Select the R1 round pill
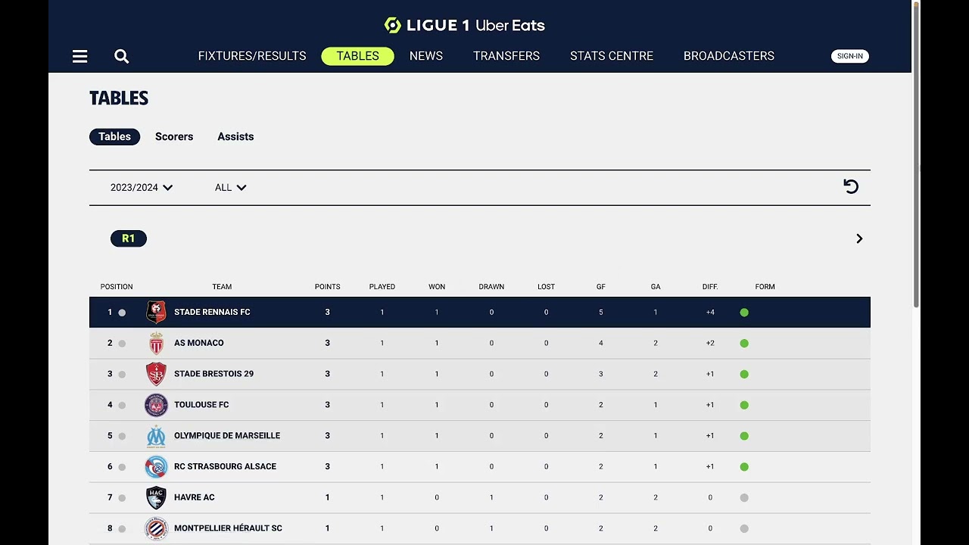This screenshot has width=969, height=545. pyautogui.click(x=129, y=238)
